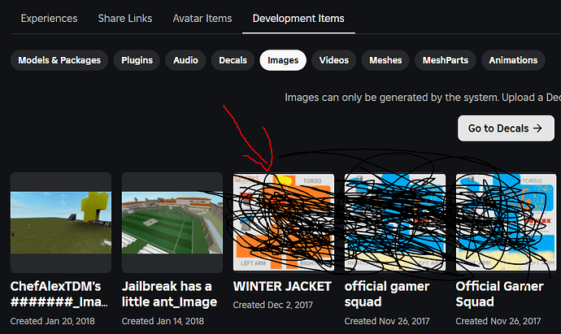Click the Go to Decals button
Screen dimensions: 561x334
click(506, 128)
